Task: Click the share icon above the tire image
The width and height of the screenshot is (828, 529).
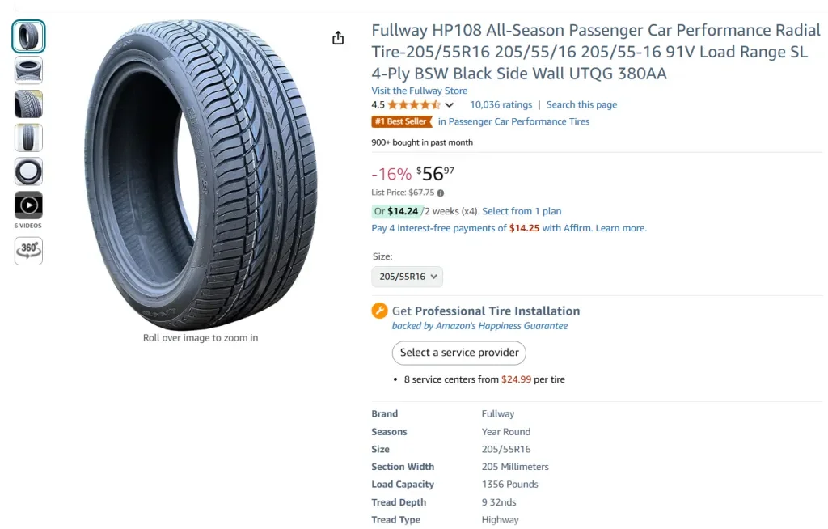Action: (338, 38)
